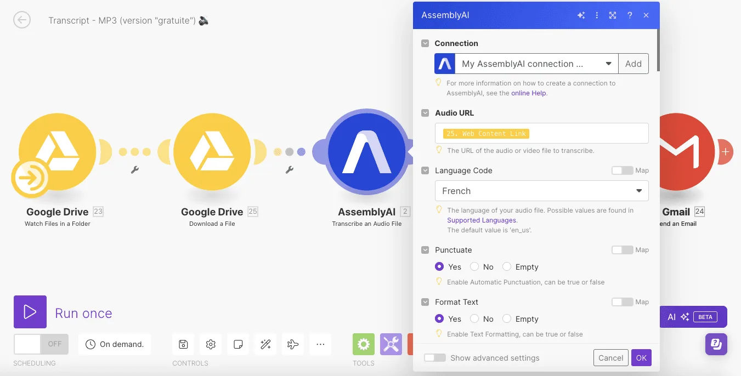Viewport: 741px width, 376px height.
Task: Cancel the AssemblyAI settings
Action: [x=610, y=358]
